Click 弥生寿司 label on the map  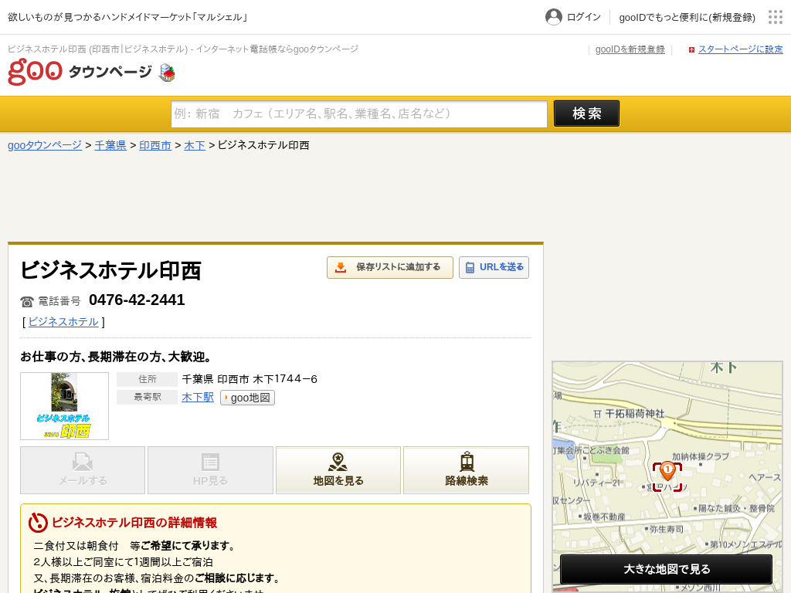pyautogui.click(x=667, y=529)
